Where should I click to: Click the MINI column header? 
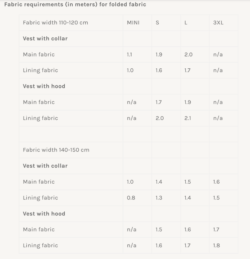tap(133, 23)
